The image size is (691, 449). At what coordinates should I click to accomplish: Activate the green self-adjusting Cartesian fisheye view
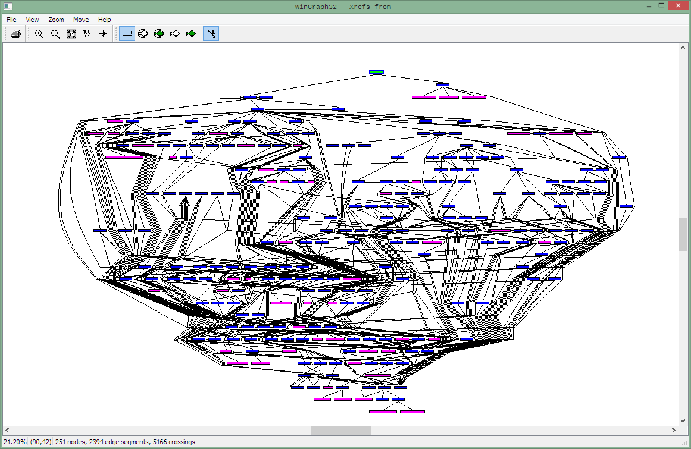[x=191, y=34]
